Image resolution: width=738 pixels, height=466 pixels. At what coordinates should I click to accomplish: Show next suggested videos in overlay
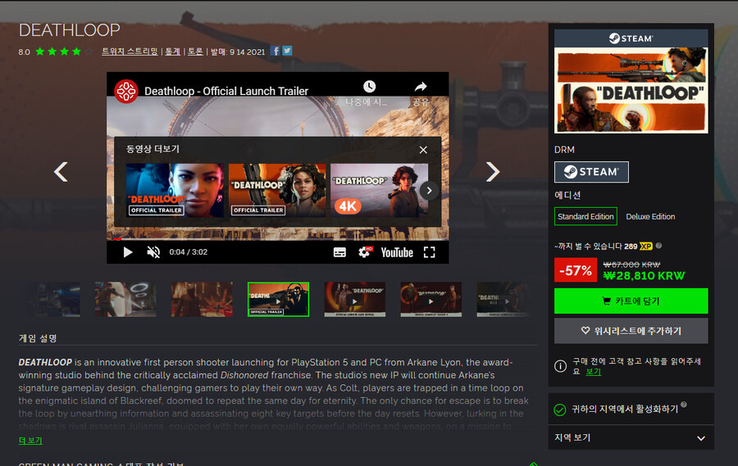click(429, 191)
